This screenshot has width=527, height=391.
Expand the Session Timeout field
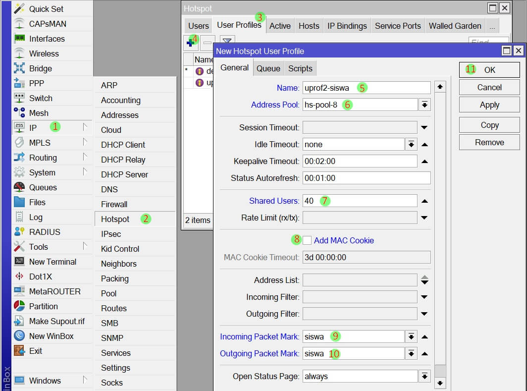tap(424, 128)
